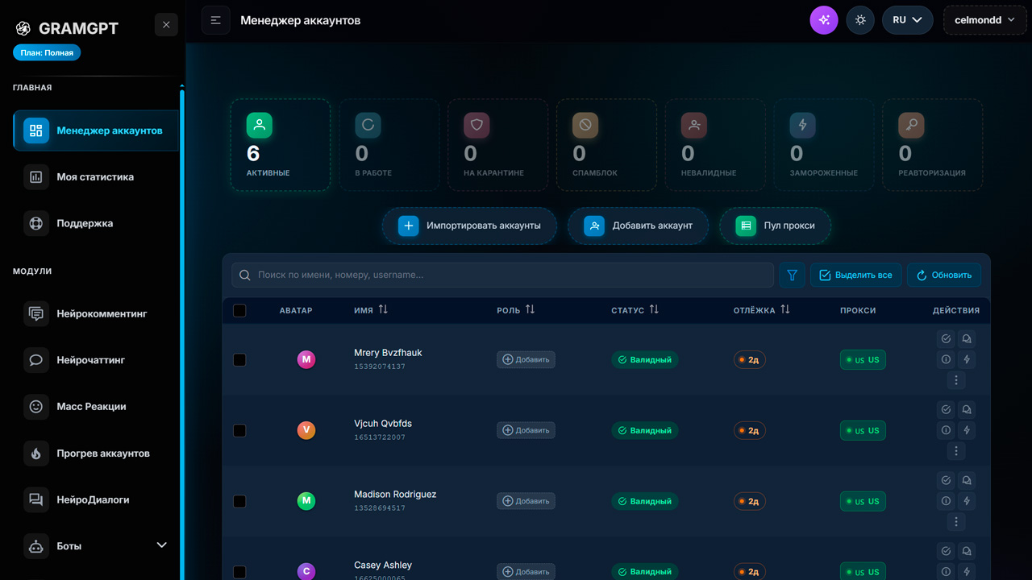Click the account search input field

[x=502, y=275]
